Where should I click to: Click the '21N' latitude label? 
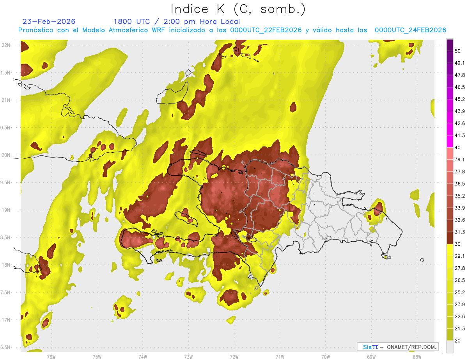pyautogui.click(x=6, y=100)
